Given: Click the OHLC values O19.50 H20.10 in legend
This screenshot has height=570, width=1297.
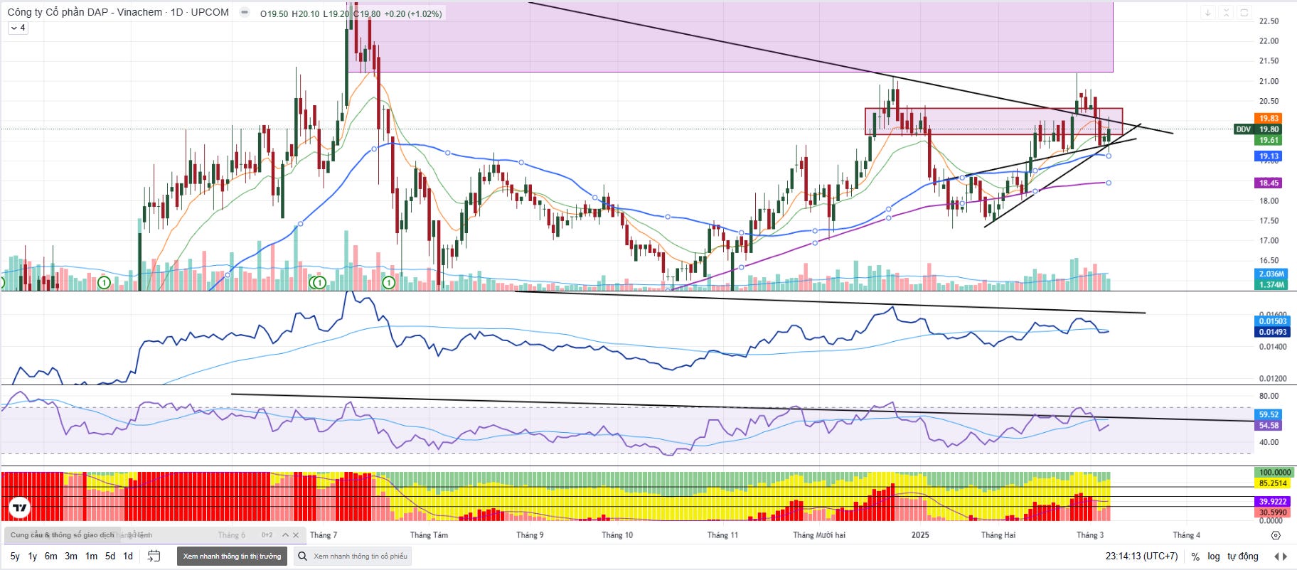Looking at the screenshot, I should (x=289, y=14).
